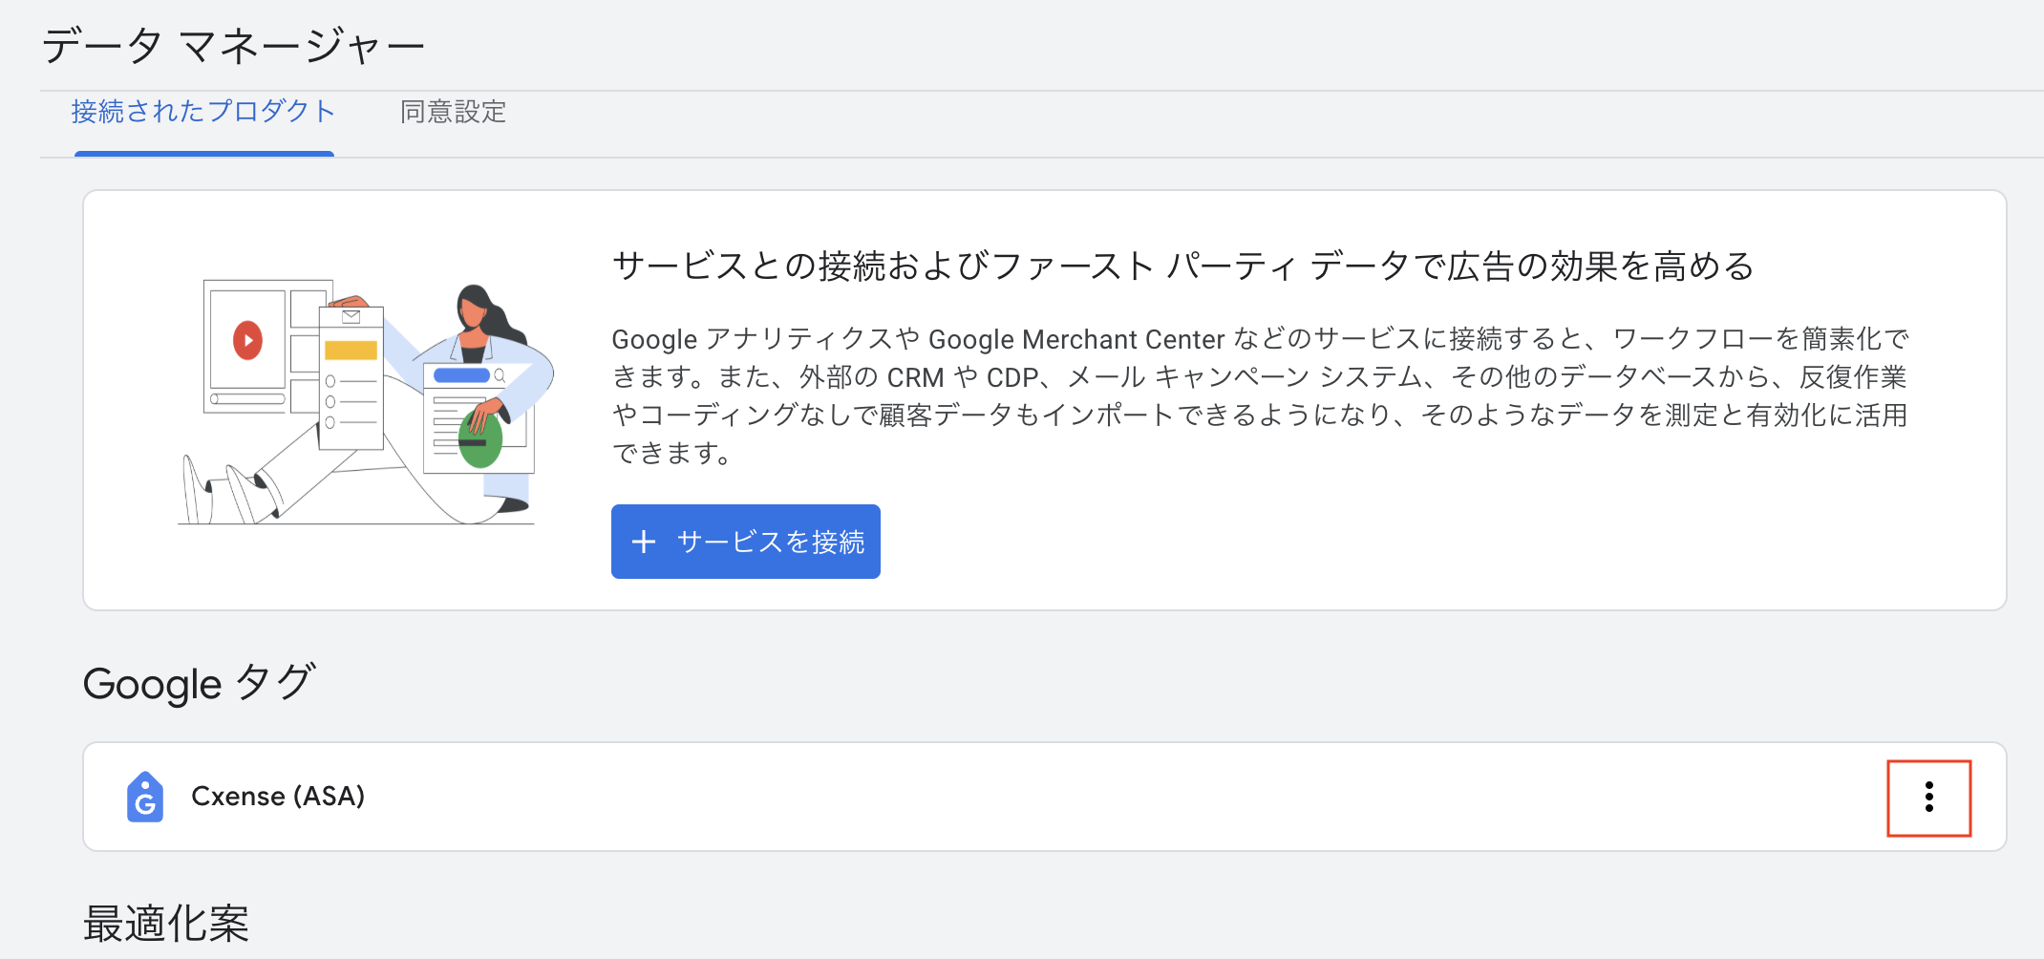Click the Google タグ section heading
The height and width of the screenshot is (959, 2044).
pyautogui.click(x=199, y=683)
